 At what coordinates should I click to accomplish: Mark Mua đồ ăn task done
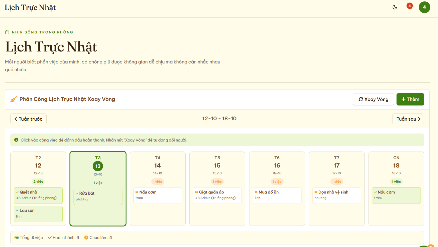click(277, 196)
